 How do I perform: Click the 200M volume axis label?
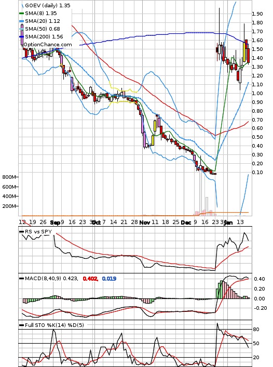coord(9,206)
